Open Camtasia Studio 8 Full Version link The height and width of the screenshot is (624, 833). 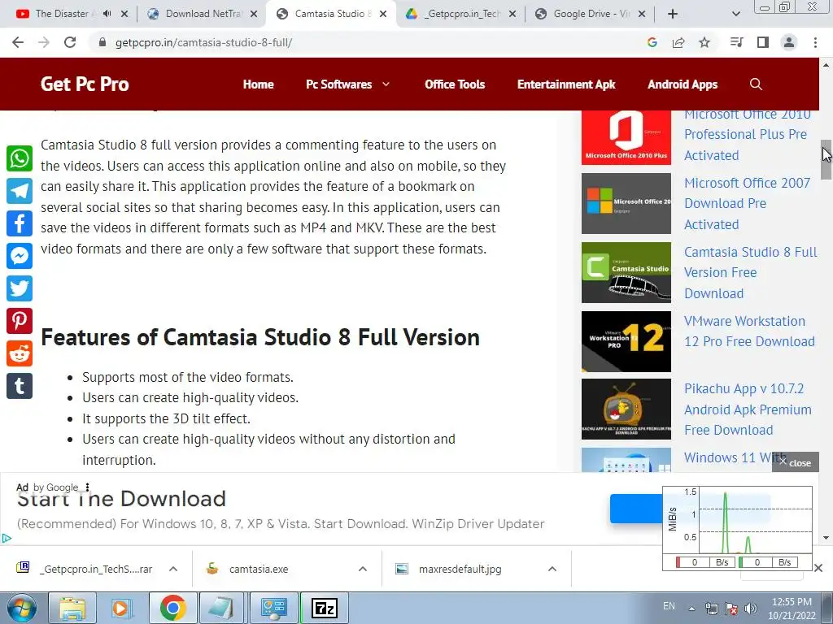[x=751, y=272]
